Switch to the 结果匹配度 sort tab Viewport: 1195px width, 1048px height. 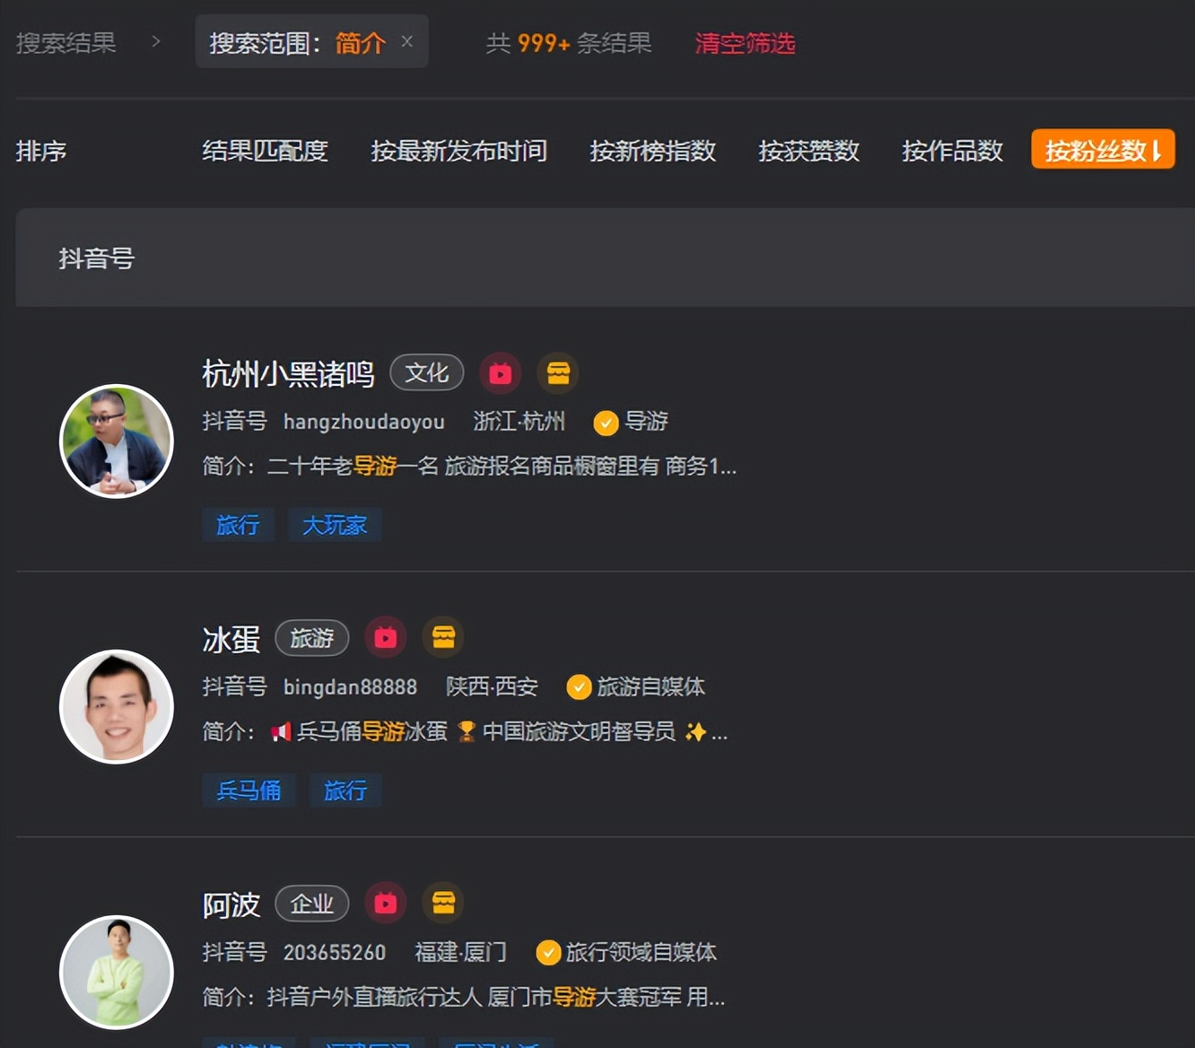click(266, 152)
